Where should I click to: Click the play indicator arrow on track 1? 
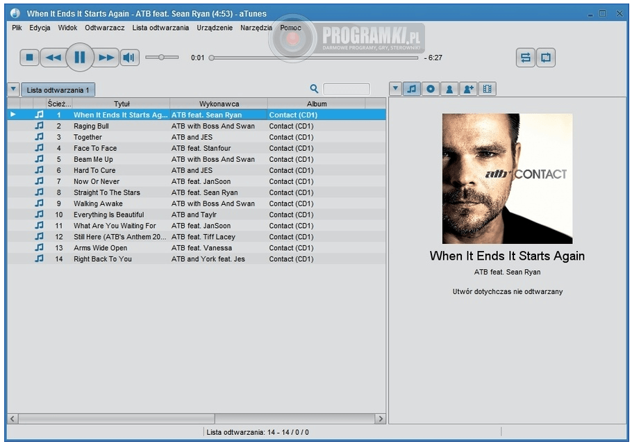click(13, 115)
